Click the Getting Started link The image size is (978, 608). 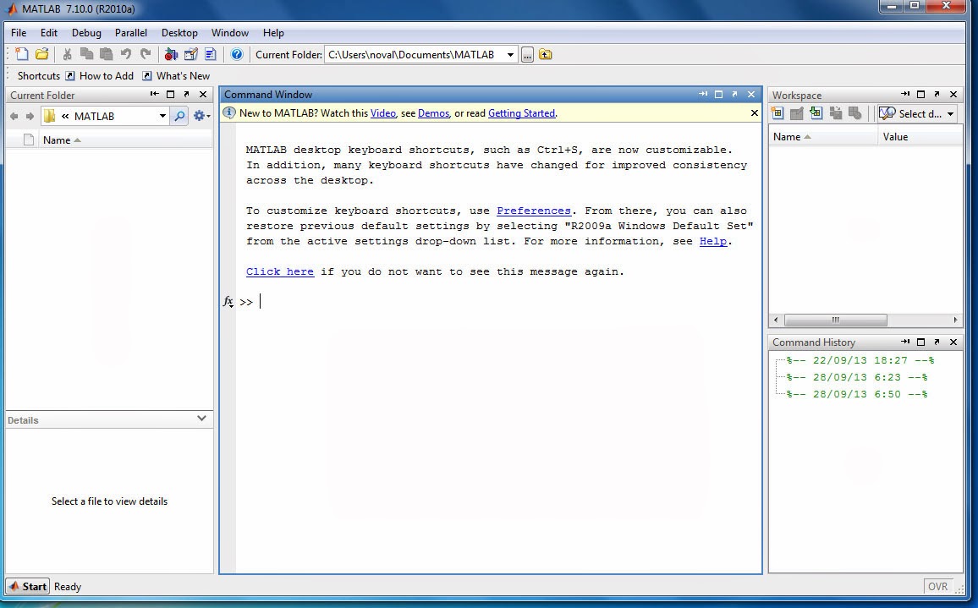pos(521,112)
